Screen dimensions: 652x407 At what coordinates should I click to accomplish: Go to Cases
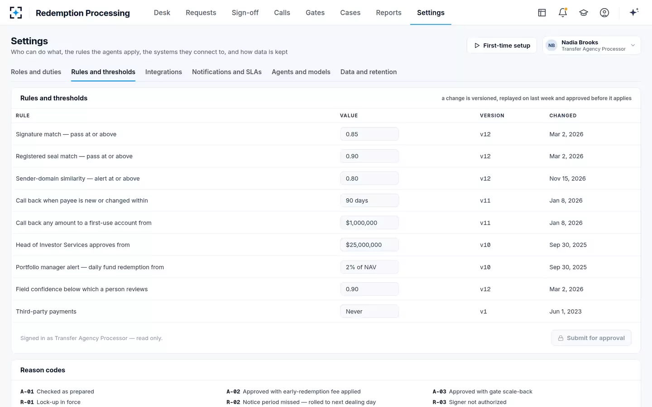pos(350,13)
